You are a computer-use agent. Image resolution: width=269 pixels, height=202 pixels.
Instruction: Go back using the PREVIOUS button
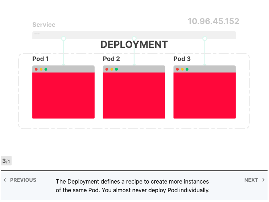(x=20, y=180)
